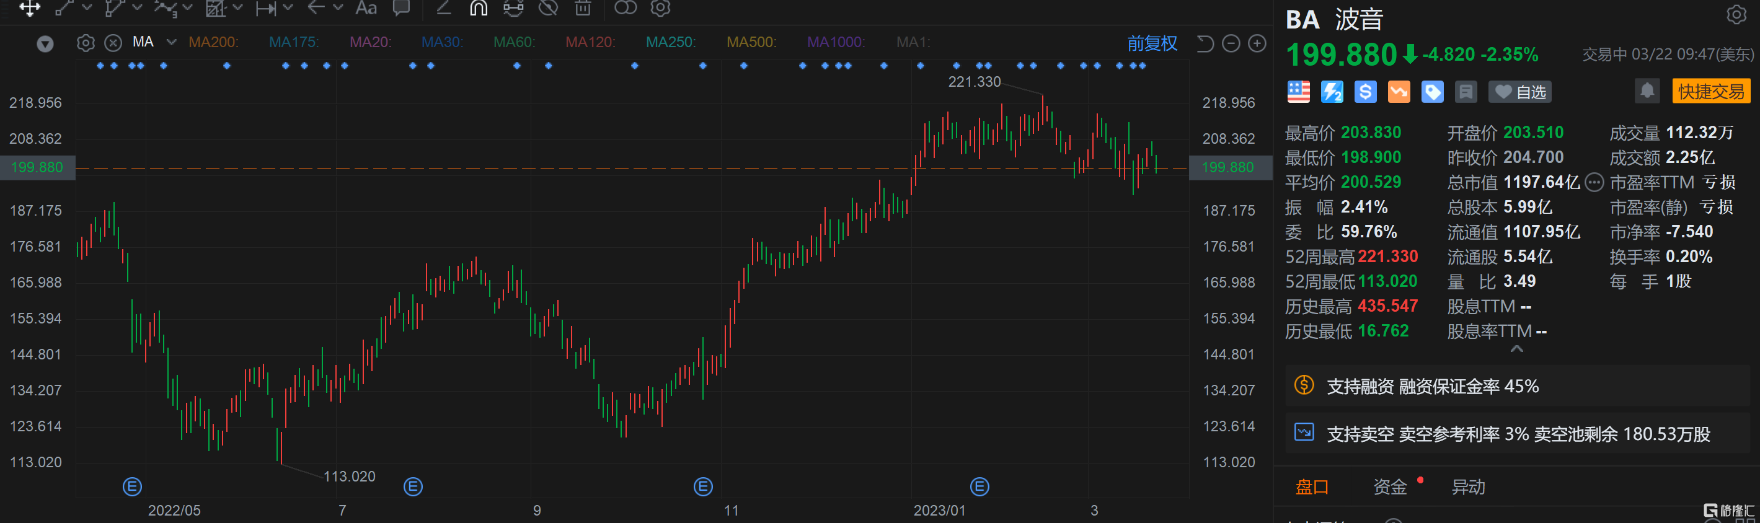This screenshot has height=523, width=1760.
Task: Click the MA120 legend label
Action: tap(590, 42)
